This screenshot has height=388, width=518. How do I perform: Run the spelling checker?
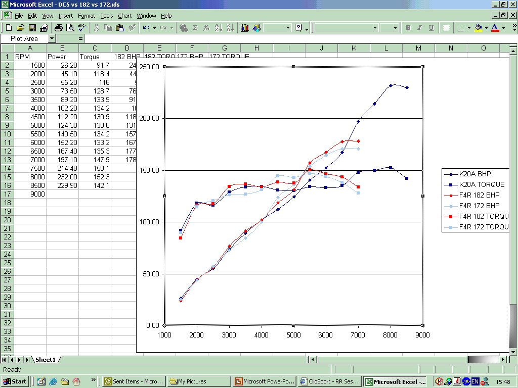click(81, 28)
